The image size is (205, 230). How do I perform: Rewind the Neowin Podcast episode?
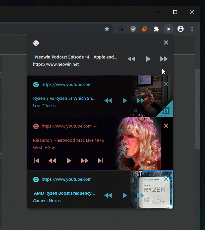coord(132,59)
